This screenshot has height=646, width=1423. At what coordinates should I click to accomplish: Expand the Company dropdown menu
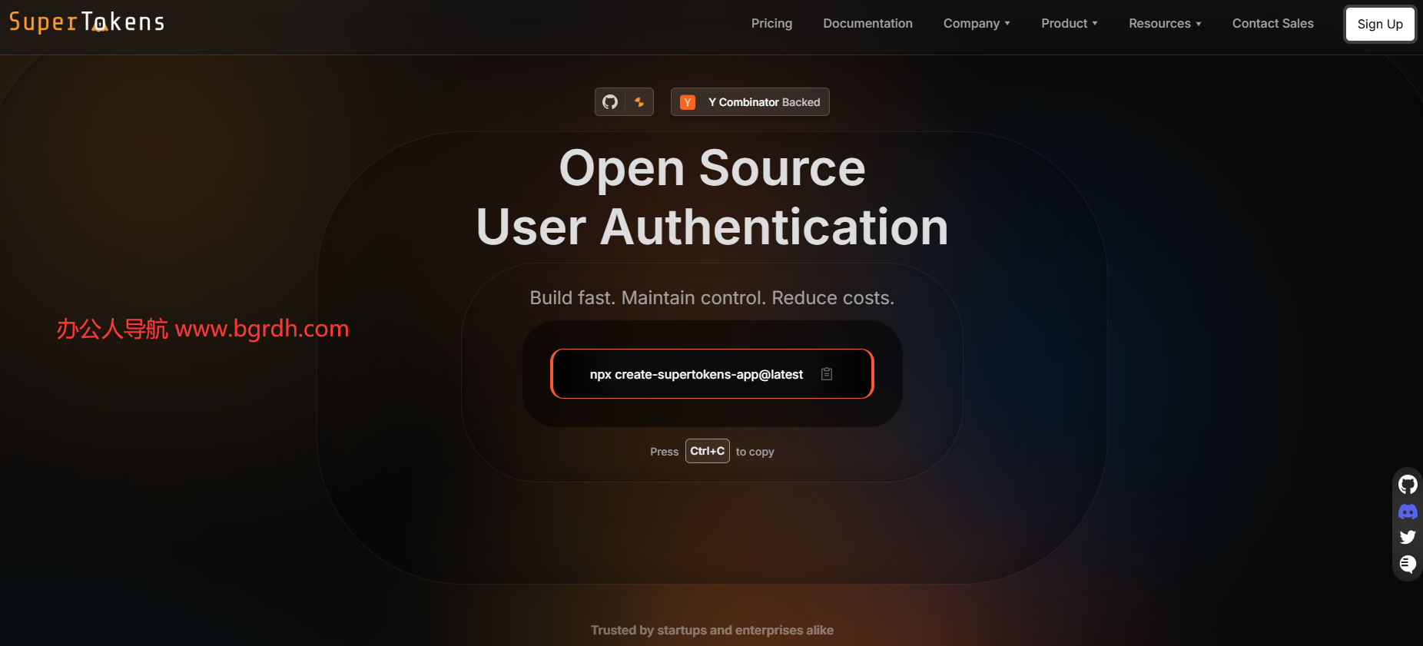click(x=976, y=24)
